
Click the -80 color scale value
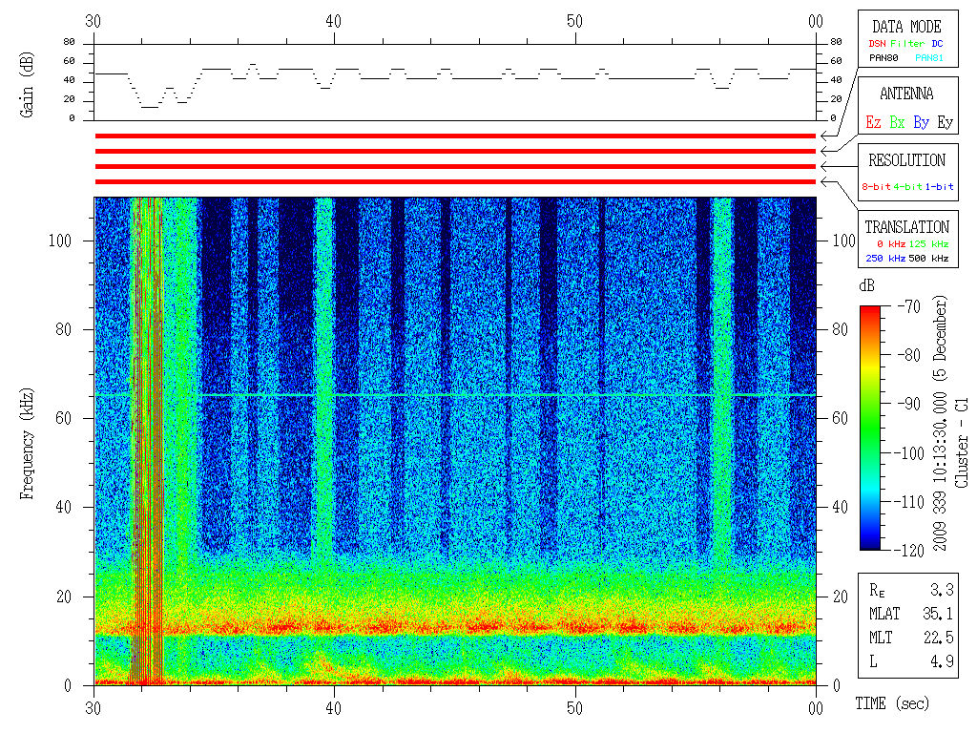[x=909, y=355]
